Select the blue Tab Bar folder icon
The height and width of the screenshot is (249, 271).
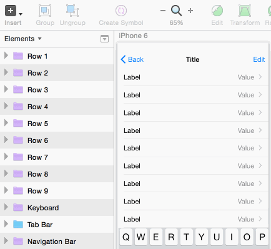[x=18, y=224]
